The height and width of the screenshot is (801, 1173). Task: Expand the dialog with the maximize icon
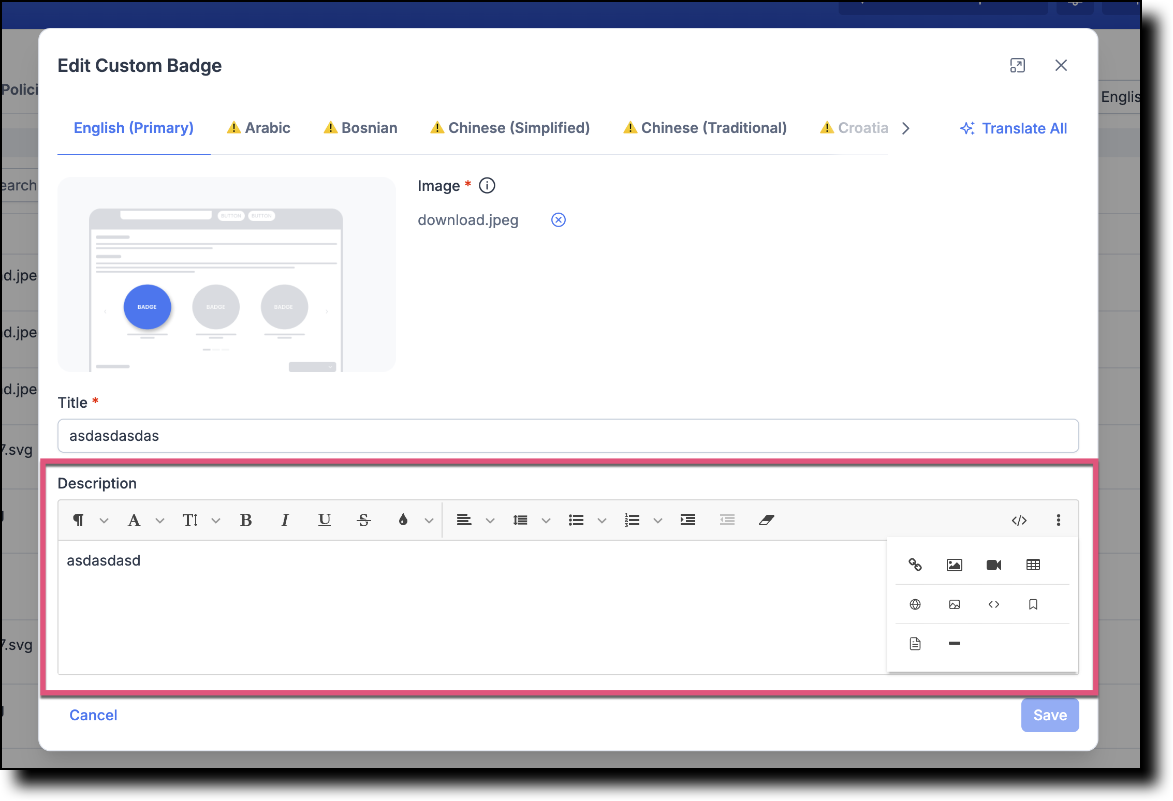click(x=1017, y=66)
